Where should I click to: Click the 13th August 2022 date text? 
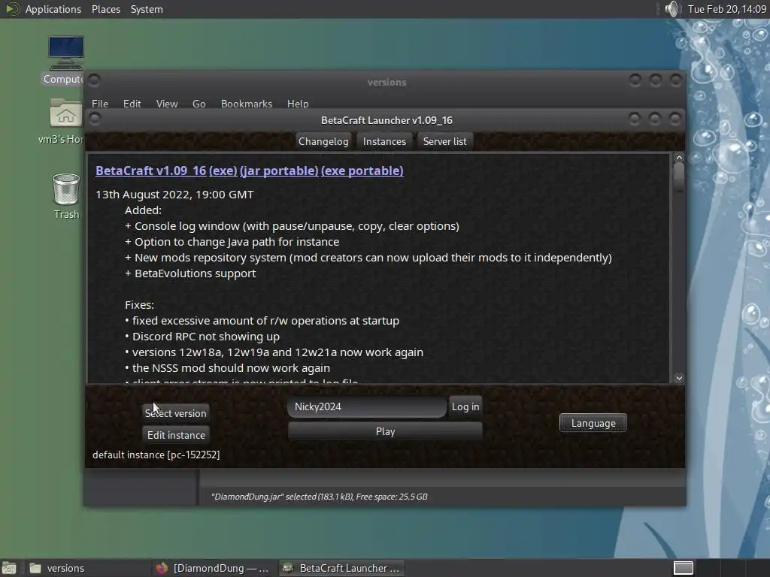click(x=174, y=195)
